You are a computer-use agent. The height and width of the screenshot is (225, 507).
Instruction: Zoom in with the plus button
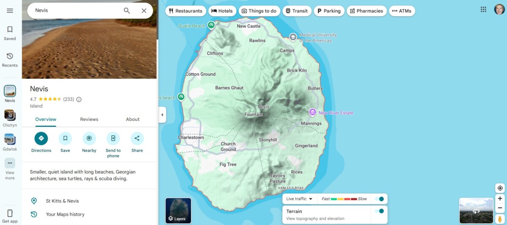click(x=500, y=198)
